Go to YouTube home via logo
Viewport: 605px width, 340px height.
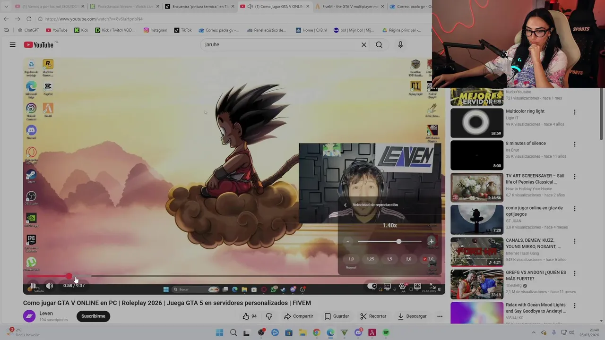tap(39, 45)
